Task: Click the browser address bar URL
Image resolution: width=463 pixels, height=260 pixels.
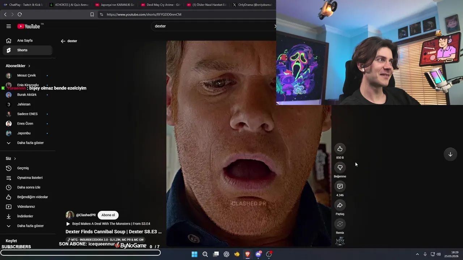Action: coord(144,14)
